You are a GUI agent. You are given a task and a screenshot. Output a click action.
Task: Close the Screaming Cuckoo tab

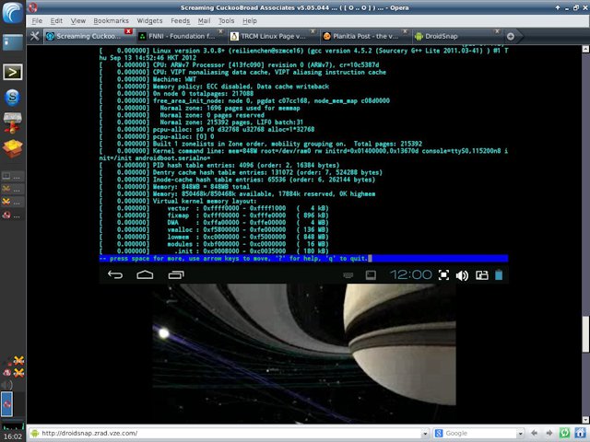coord(128,31)
